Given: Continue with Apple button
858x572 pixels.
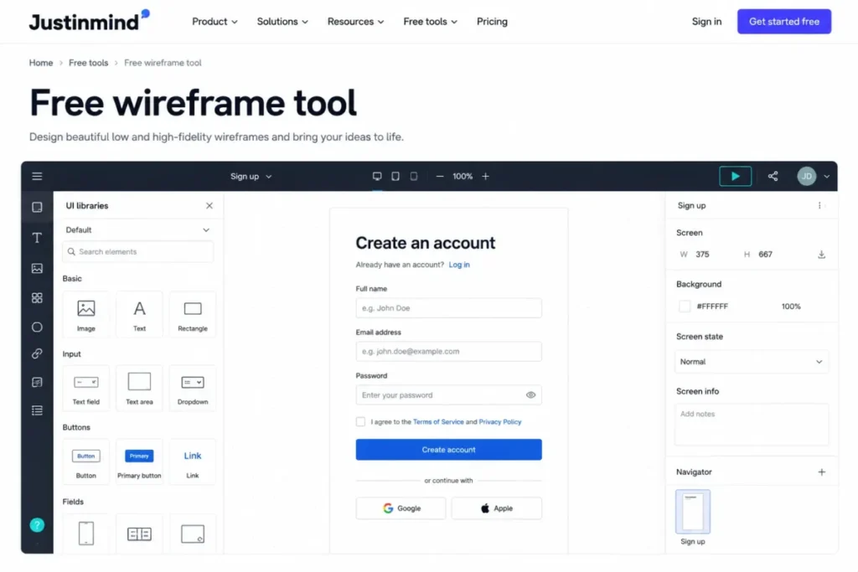Looking at the screenshot, I should pos(496,508).
